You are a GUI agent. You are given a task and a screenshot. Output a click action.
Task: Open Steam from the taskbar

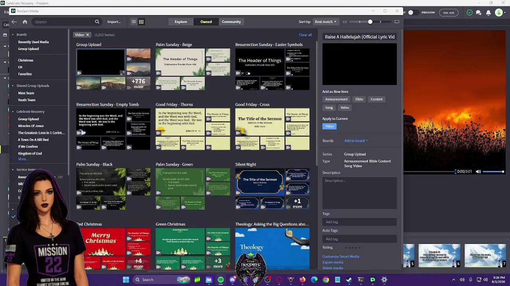point(349,280)
